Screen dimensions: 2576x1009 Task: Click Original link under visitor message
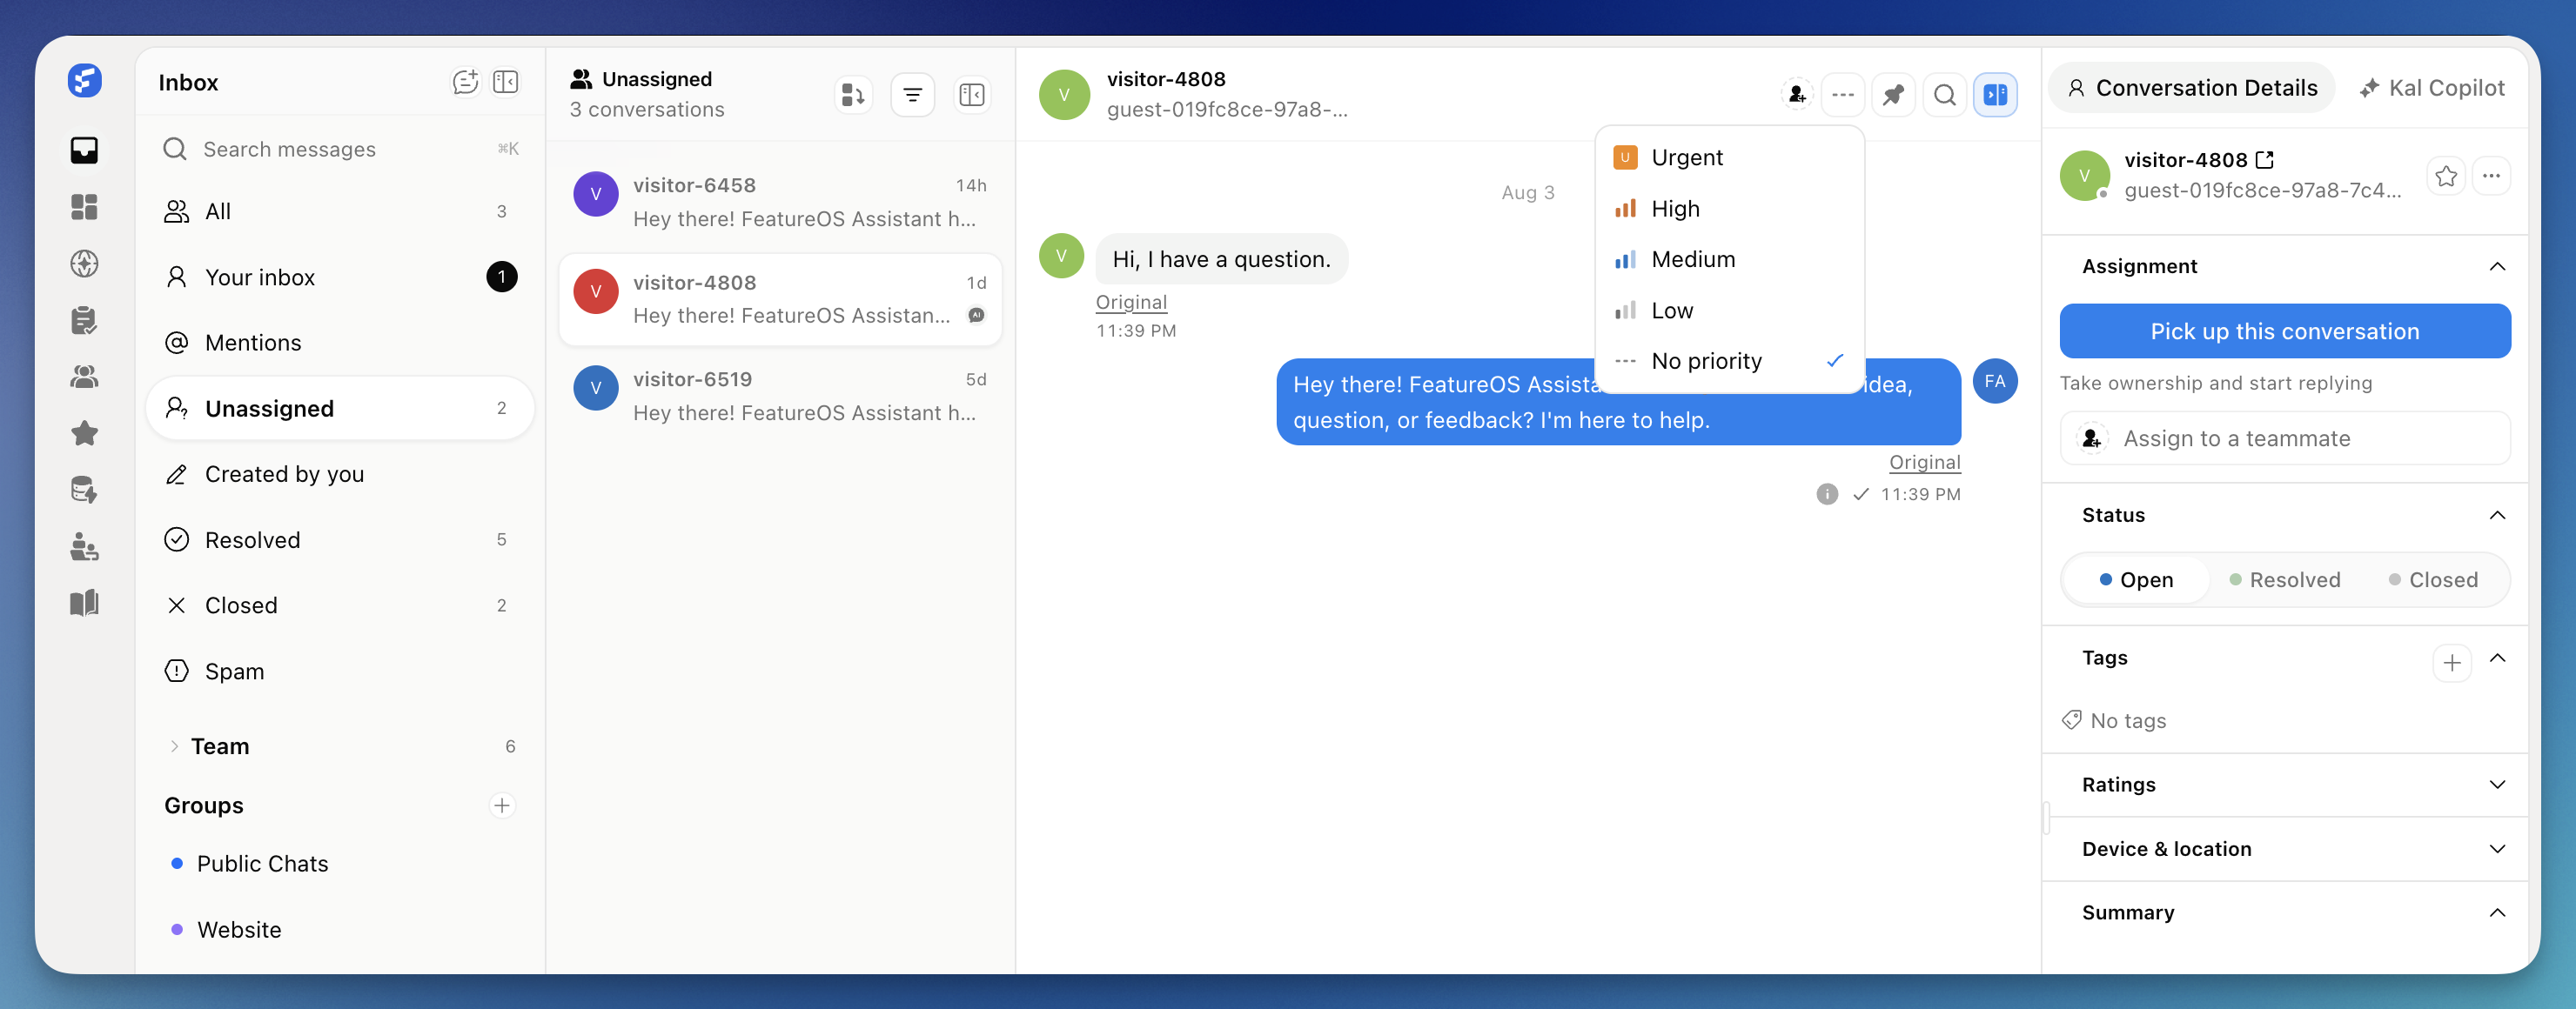click(x=1131, y=302)
